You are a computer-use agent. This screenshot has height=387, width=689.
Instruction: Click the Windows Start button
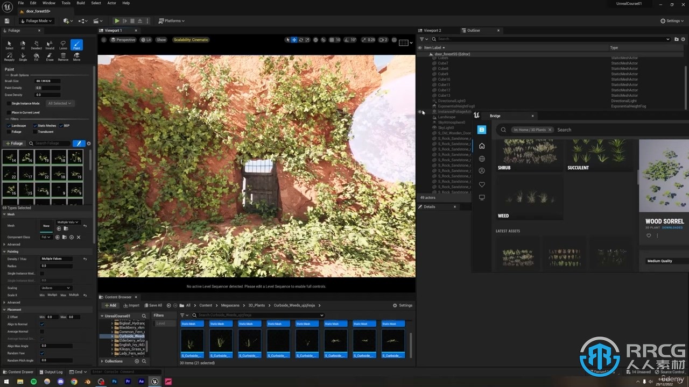pos(6,382)
